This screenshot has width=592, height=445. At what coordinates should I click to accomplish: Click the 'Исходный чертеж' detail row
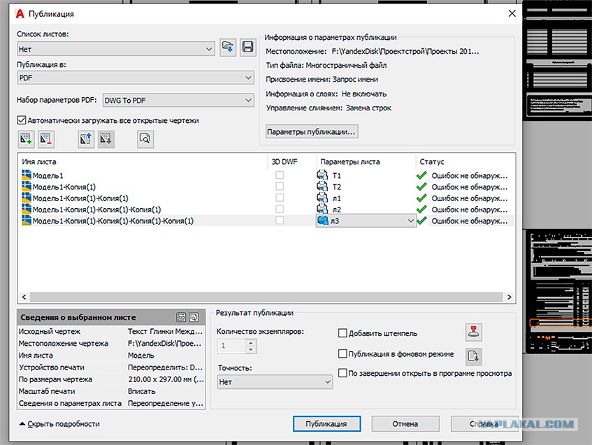click(111, 331)
